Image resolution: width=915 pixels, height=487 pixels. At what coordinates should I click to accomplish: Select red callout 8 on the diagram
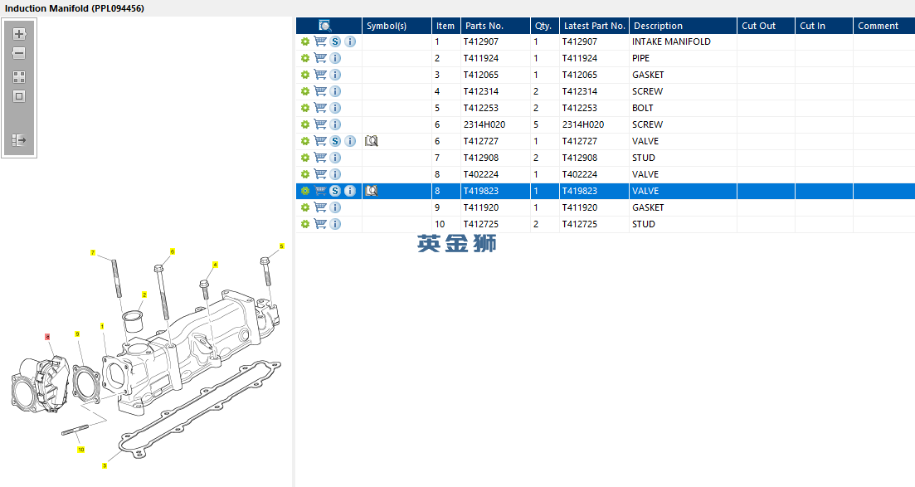(47, 337)
